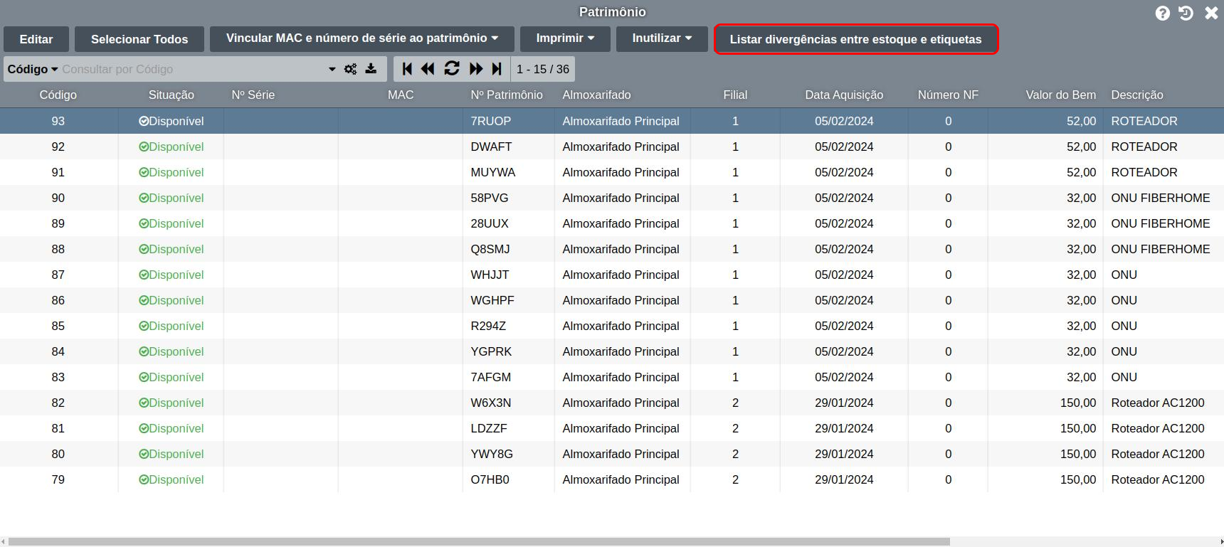The width and height of the screenshot is (1224, 547).
Task: Click Listar divergências entre estoque e etiquetas
Action: (x=855, y=39)
